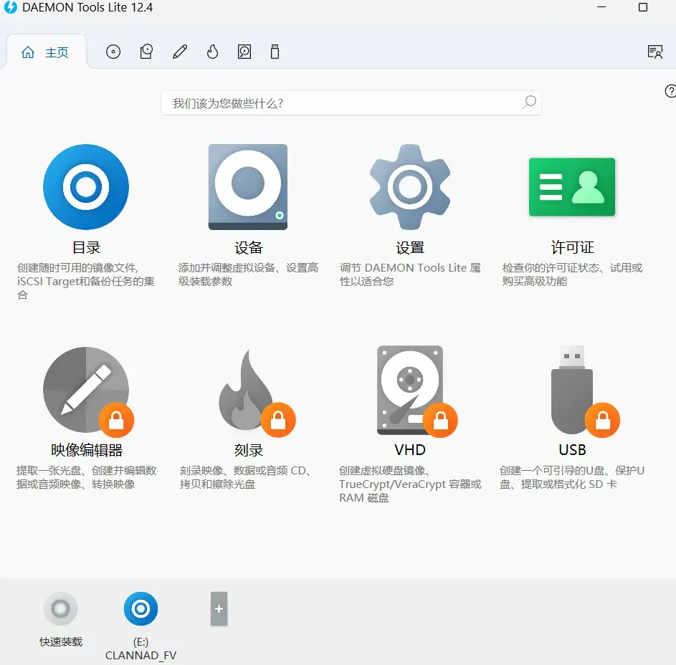Open the license account icon at top right
This screenshot has width=676, height=665.
coord(655,52)
